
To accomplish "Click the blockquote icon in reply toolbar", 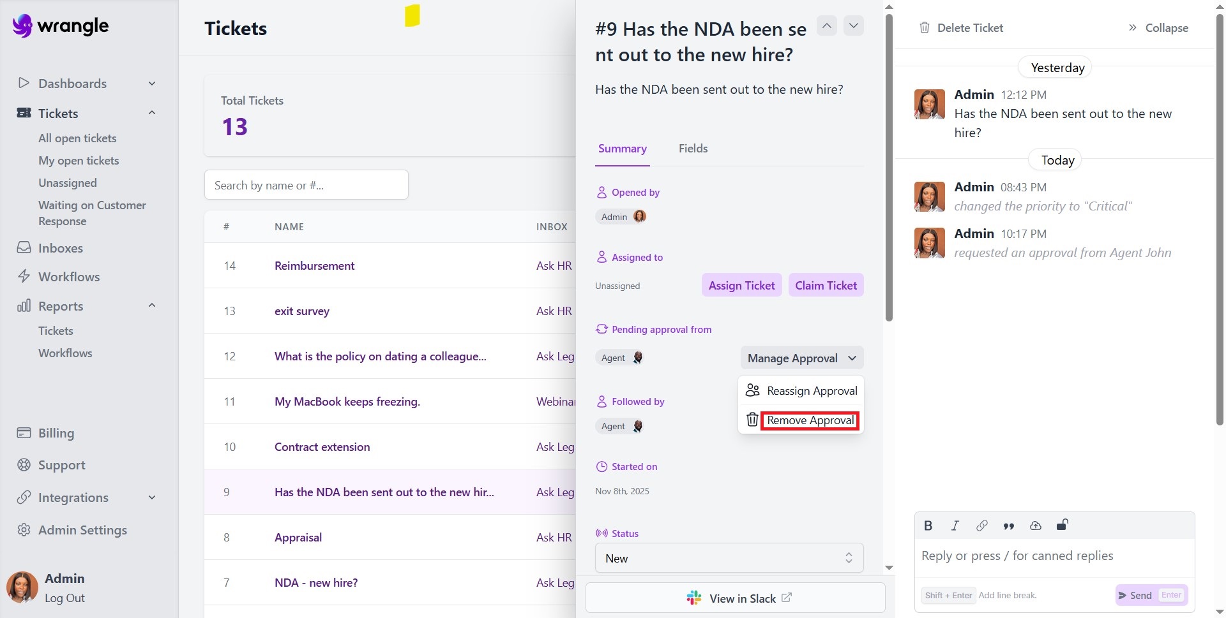I will pos(1008,526).
